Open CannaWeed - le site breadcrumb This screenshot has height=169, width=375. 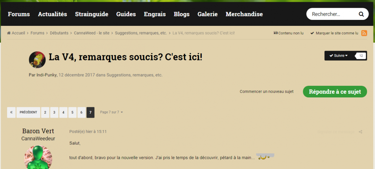click(x=91, y=33)
